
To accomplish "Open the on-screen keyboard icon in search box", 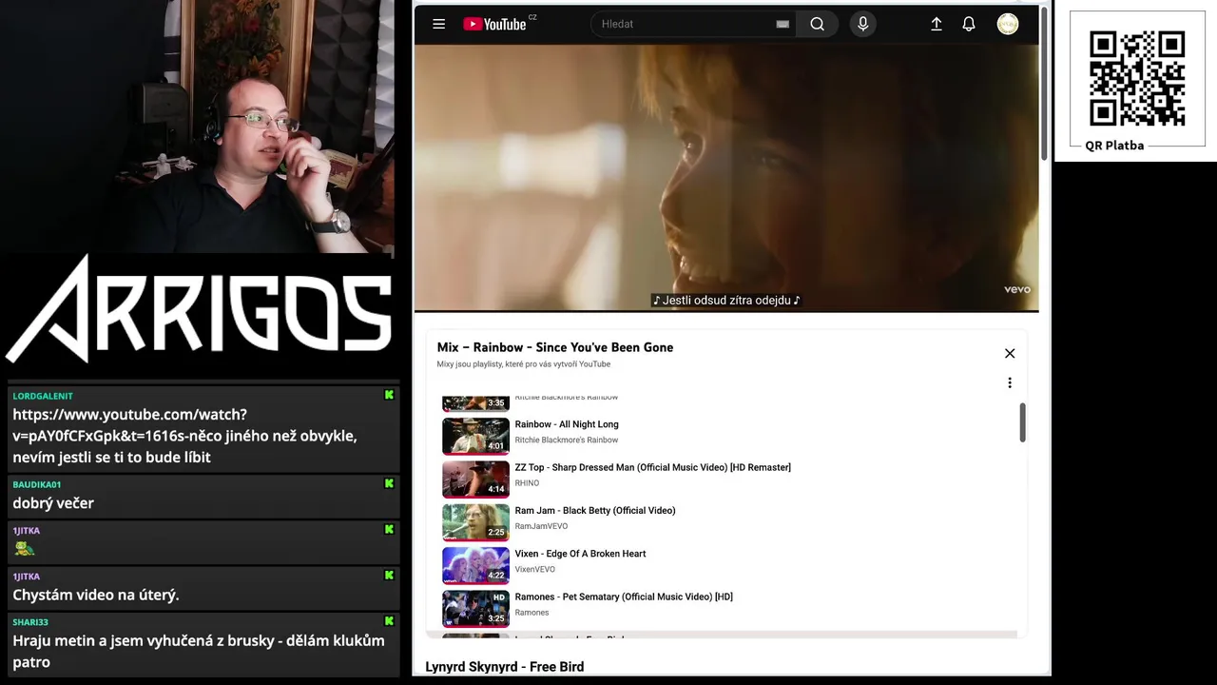I will 782,24.
